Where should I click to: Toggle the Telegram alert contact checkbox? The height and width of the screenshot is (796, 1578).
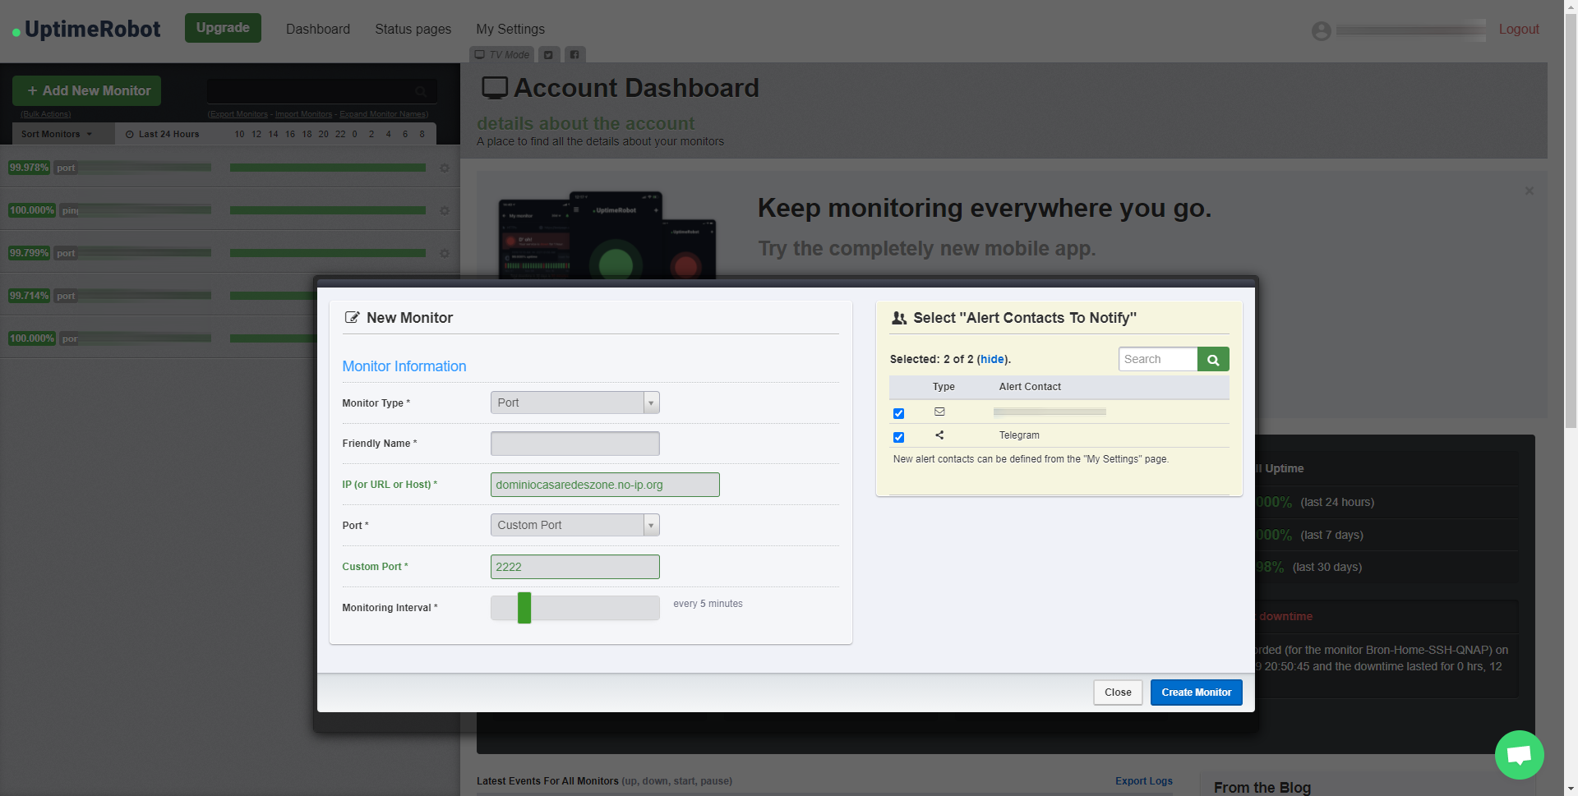(x=898, y=437)
